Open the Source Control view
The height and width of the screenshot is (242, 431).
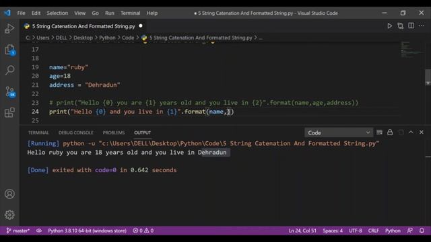[x=10, y=91]
